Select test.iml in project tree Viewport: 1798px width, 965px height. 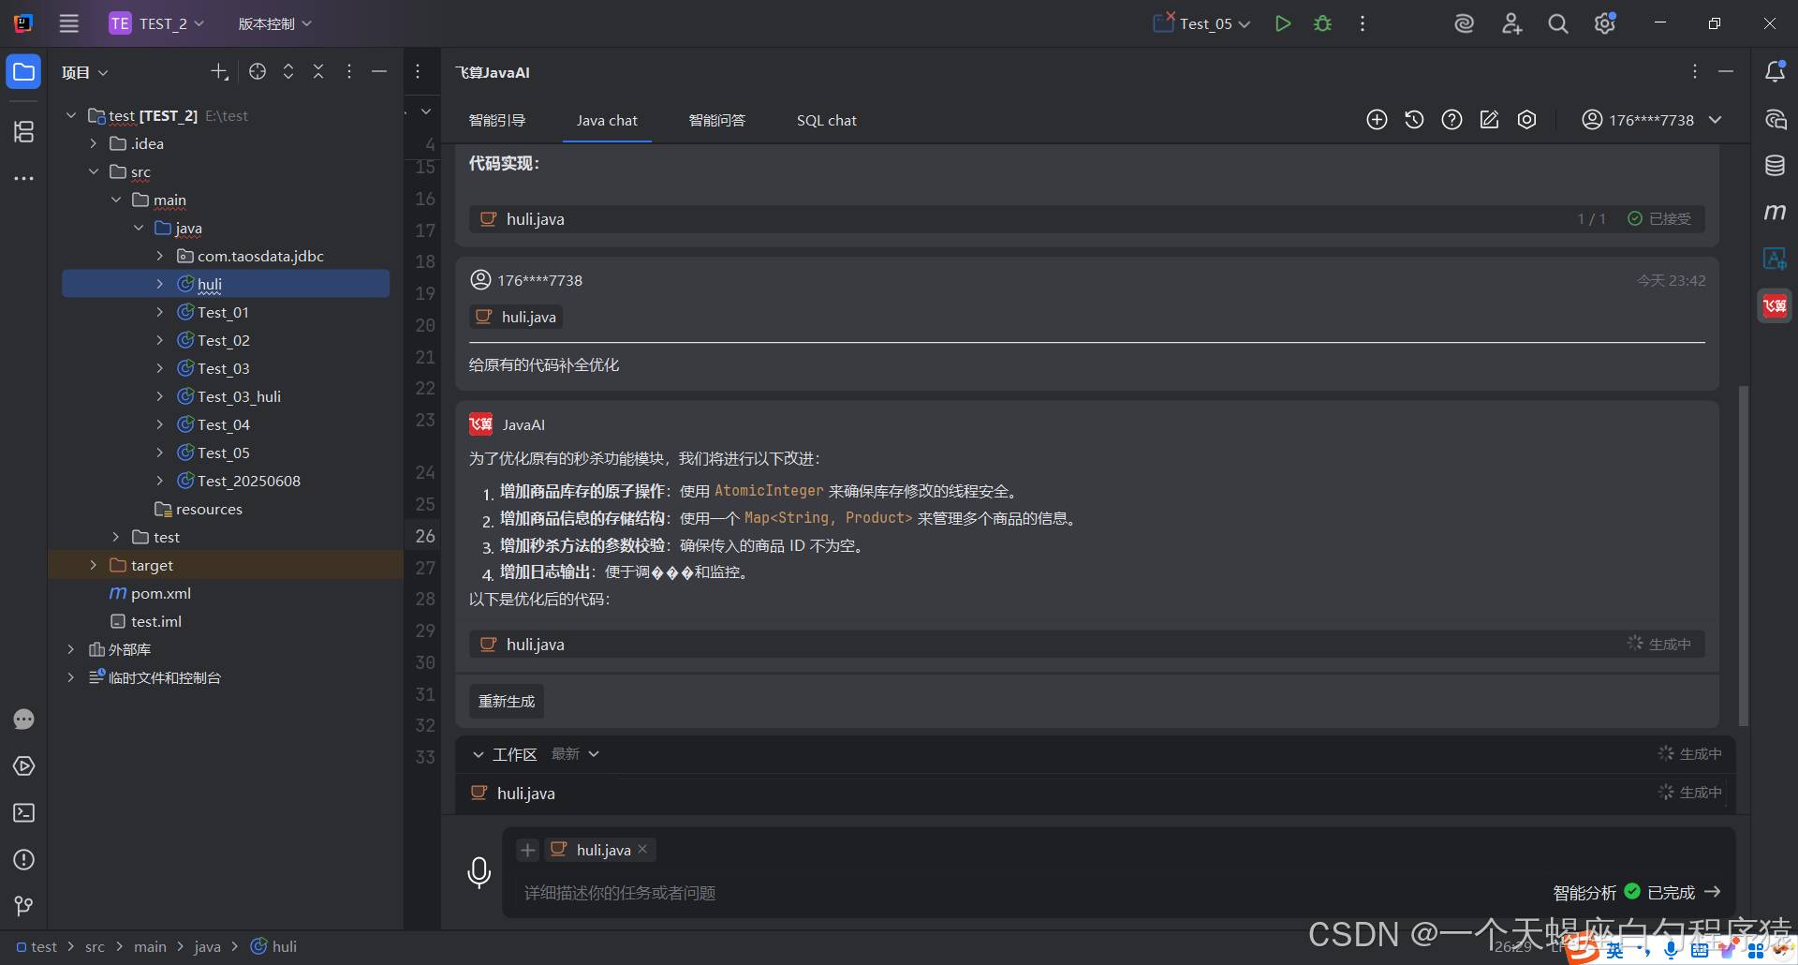click(x=156, y=621)
